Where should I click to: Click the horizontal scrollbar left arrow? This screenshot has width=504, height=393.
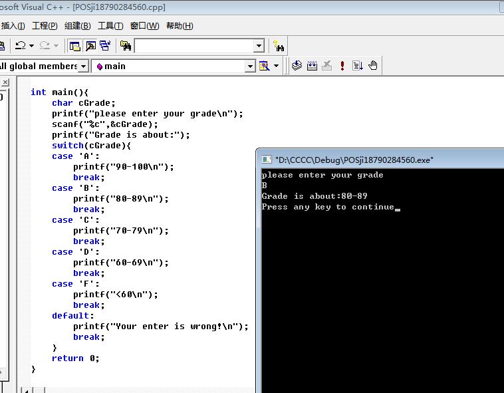coord(27,390)
